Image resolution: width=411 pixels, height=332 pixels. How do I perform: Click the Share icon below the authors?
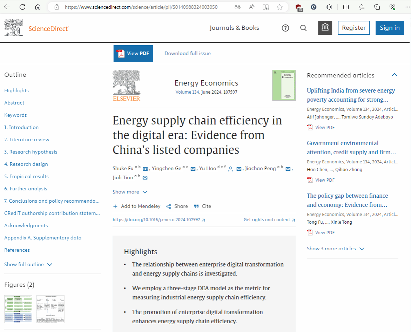169,206
